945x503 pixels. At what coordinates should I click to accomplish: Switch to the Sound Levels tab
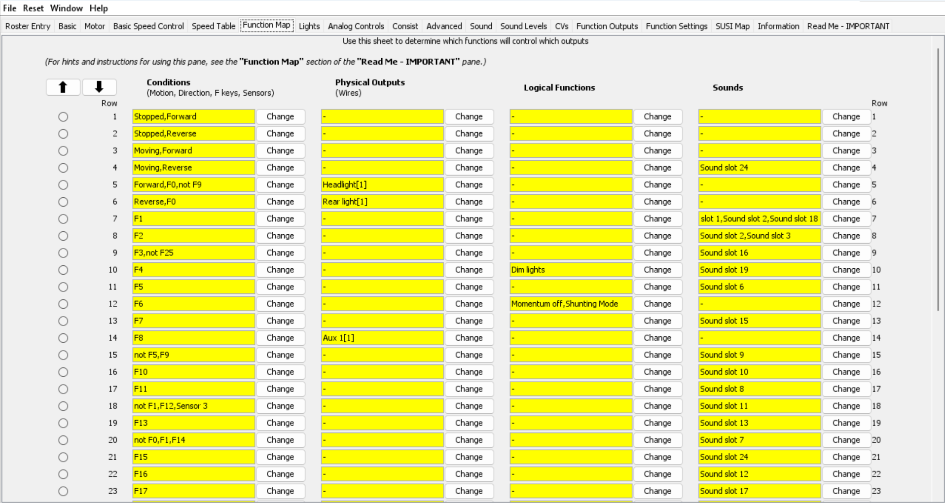coord(523,26)
